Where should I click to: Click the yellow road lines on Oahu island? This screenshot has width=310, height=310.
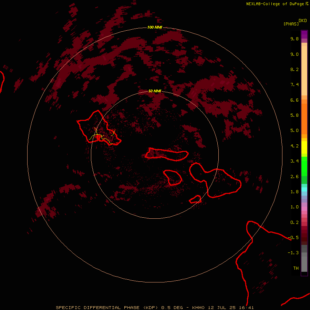[x=102, y=136]
